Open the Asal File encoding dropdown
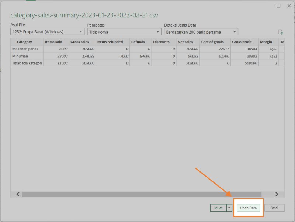 coord(80,32)
